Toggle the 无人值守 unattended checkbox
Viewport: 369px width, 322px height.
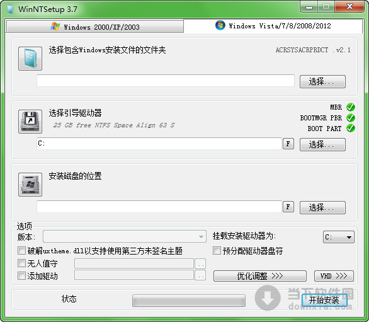(21, 263)
